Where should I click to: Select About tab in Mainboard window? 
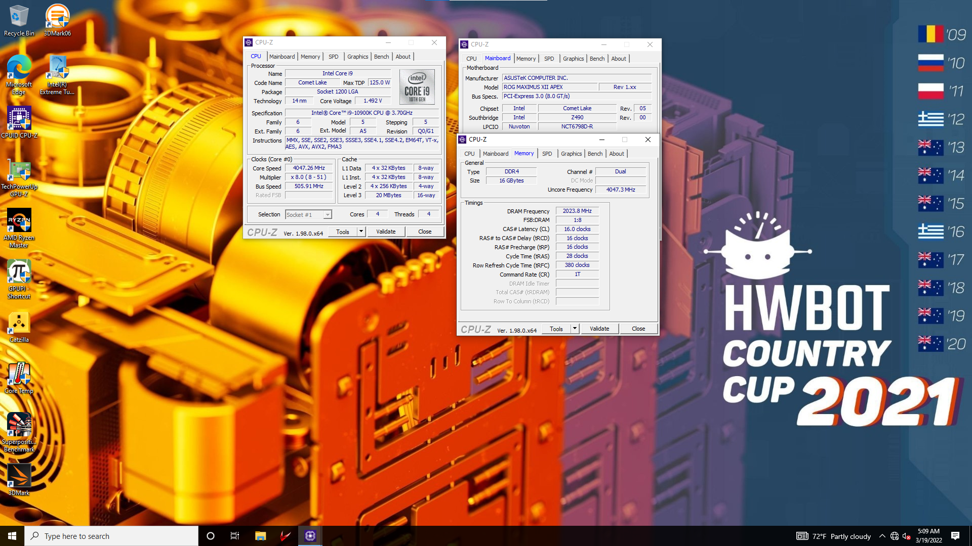[x=619, y=59]
